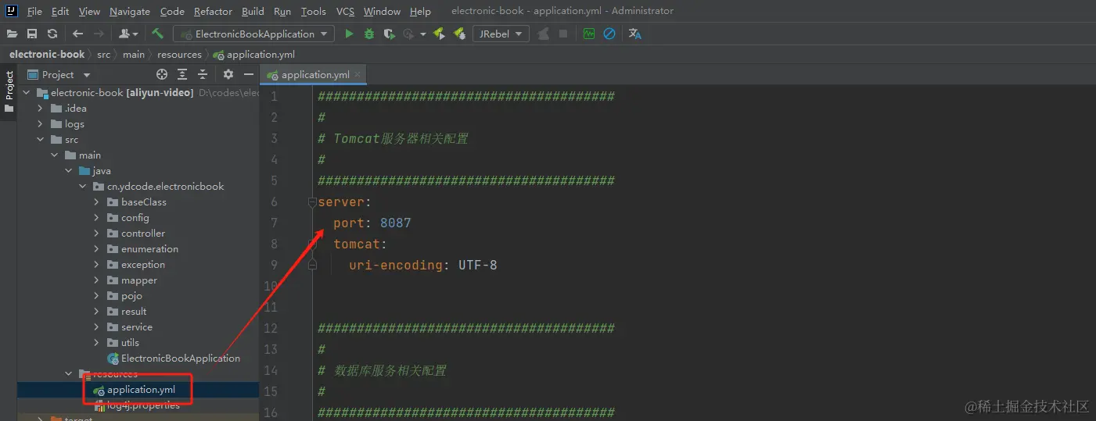Click the Translate icon in toolbar

click(x=634, y=34)
